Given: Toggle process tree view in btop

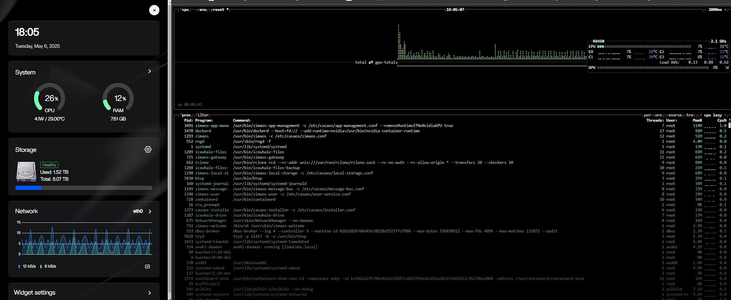Looking at the screenshot, I should 691,115.
